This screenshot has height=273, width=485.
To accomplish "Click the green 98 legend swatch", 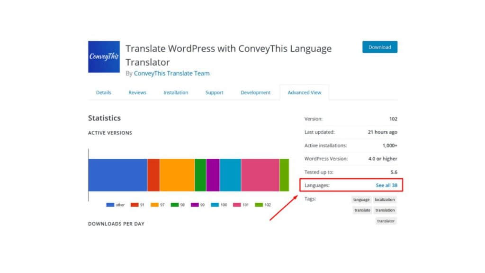I will (x=175, y=205).
